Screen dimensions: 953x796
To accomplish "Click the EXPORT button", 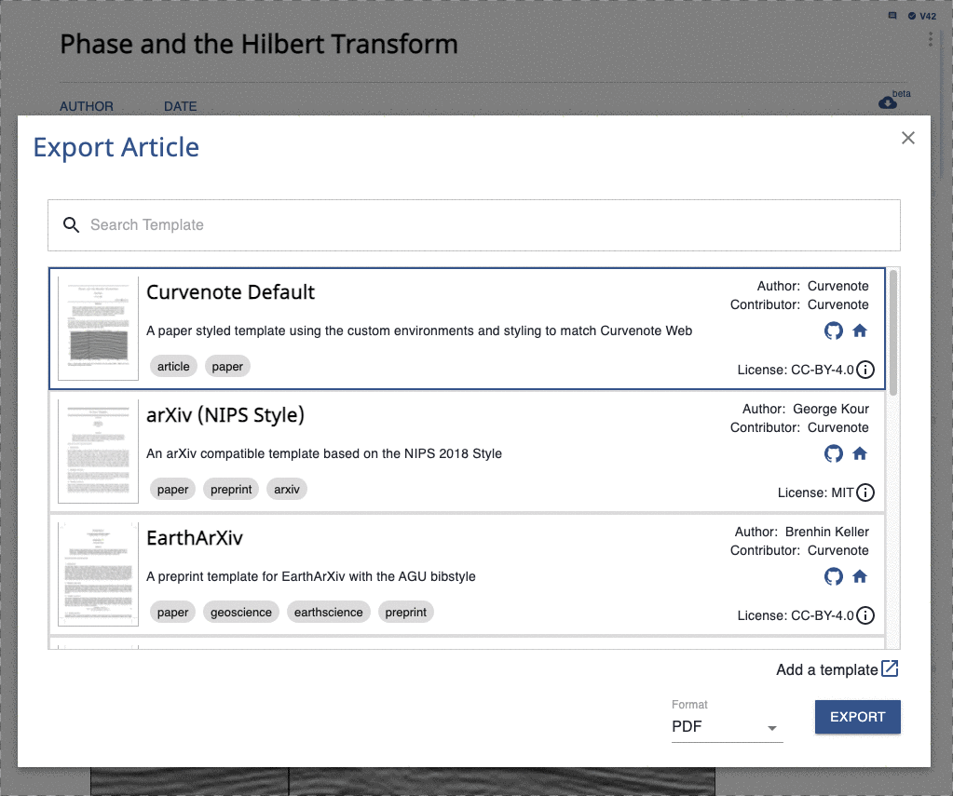I will tap(858, 717).
